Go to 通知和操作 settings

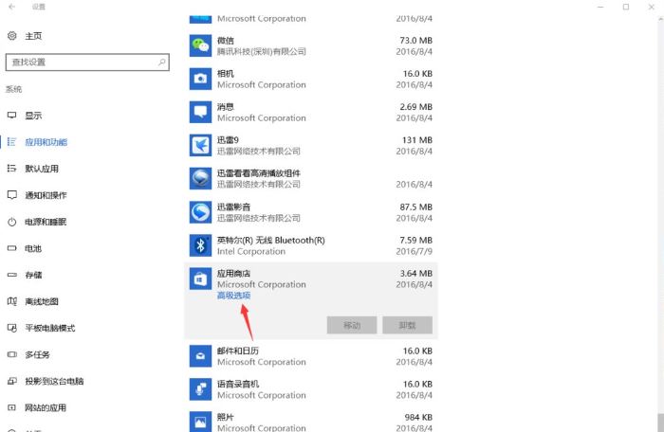point(46,195)
